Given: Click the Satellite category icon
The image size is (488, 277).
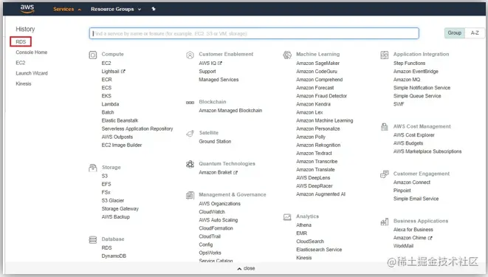Looking at the screenshot, I should (x=190, y=134).
